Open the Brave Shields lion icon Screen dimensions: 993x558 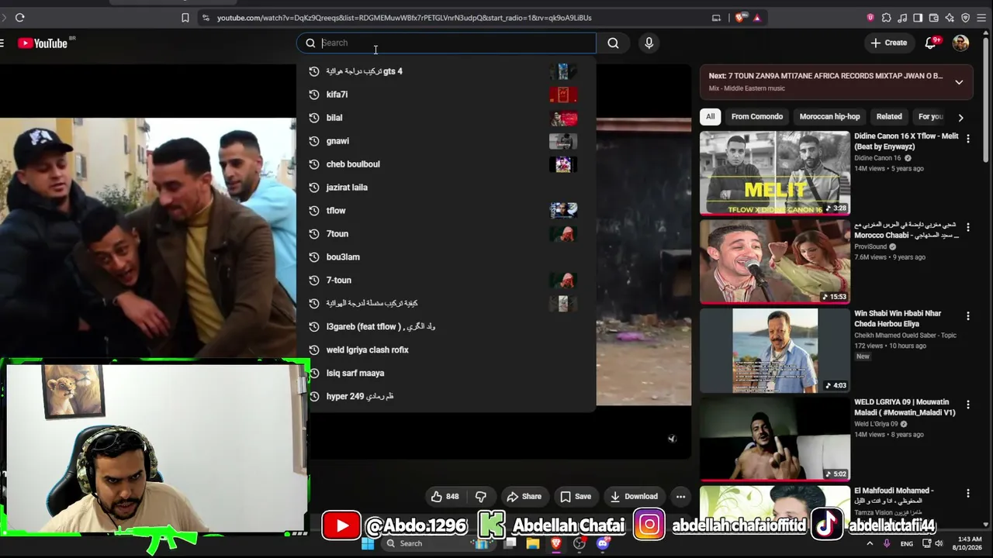tap(739, 18)
